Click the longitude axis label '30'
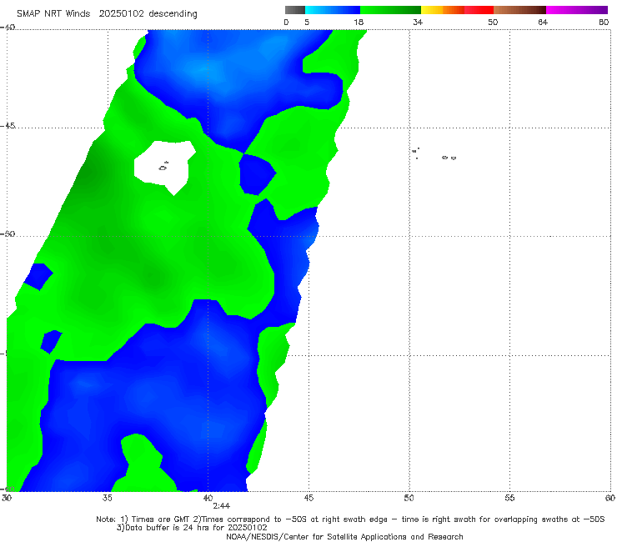This screenshot has width=617, height=542. (7, 498)
